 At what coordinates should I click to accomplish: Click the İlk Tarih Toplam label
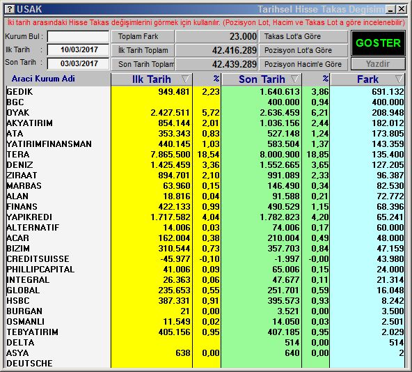[x=143, y=50]
